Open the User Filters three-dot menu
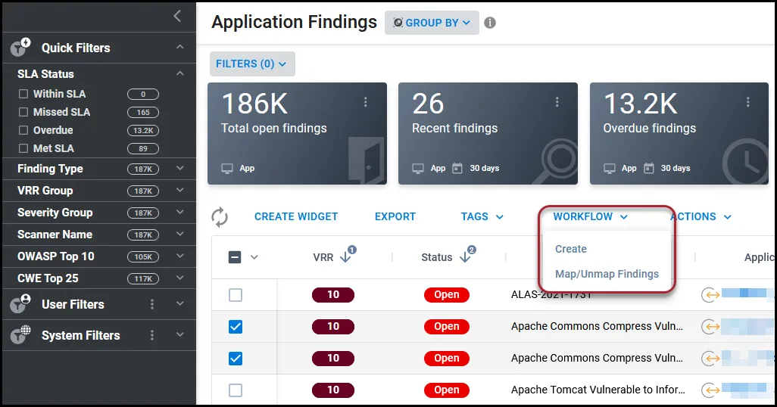Screen dimensions: 777x407 152,304
